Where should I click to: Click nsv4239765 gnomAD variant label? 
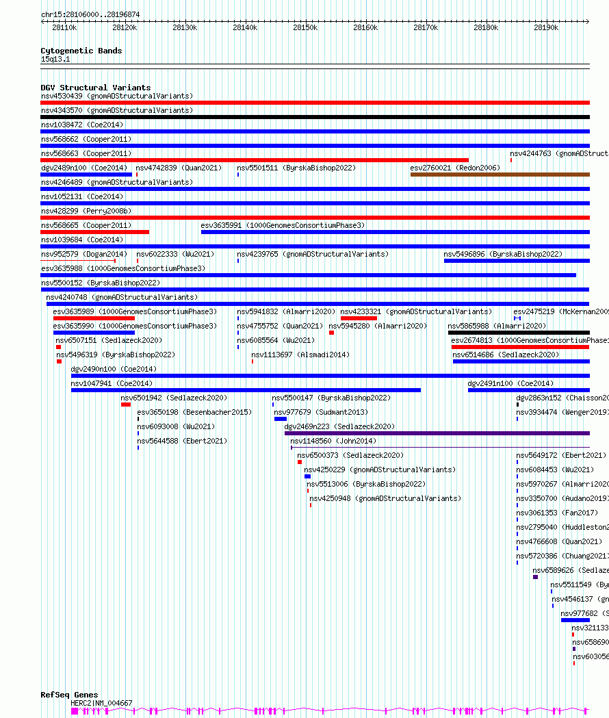(x=313, y=254)
